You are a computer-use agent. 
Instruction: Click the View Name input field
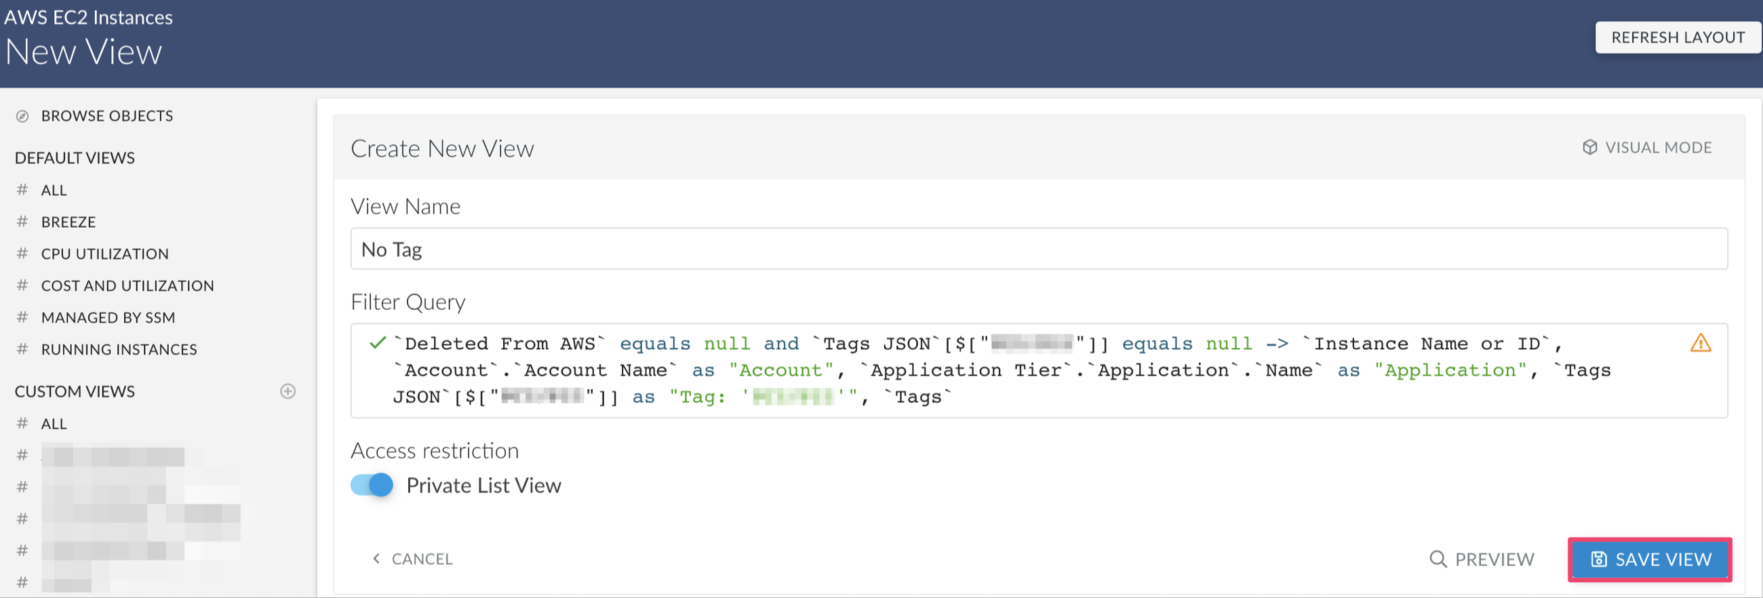1039,249
